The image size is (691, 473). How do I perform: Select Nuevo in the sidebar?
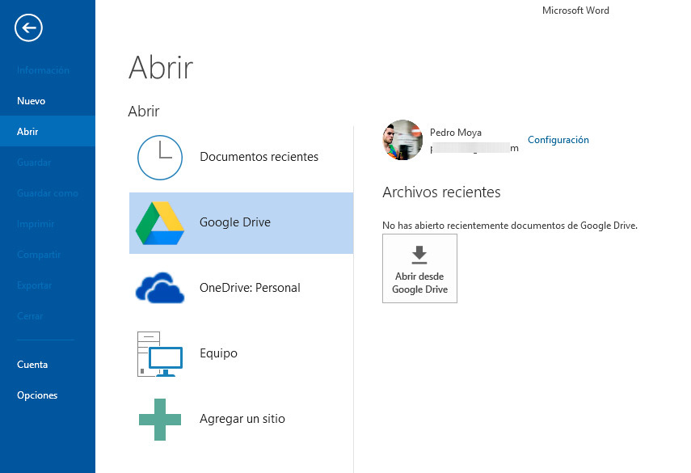(31, 101)
